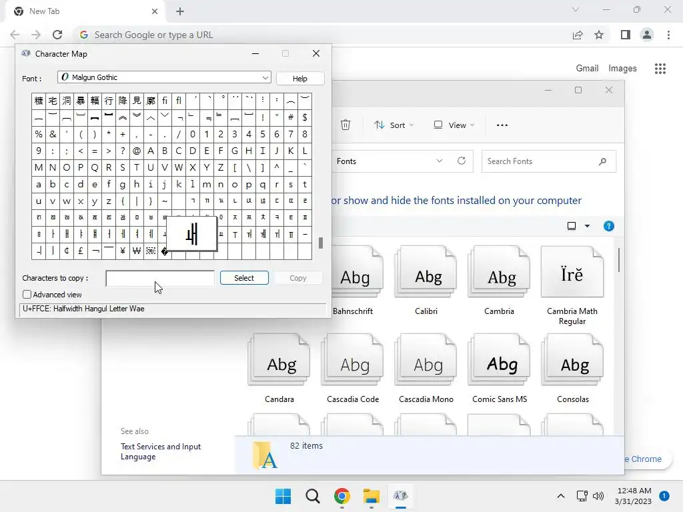The image size is (683, 512).
Task: Open Fonts help question mark
Action: point(608,226)
